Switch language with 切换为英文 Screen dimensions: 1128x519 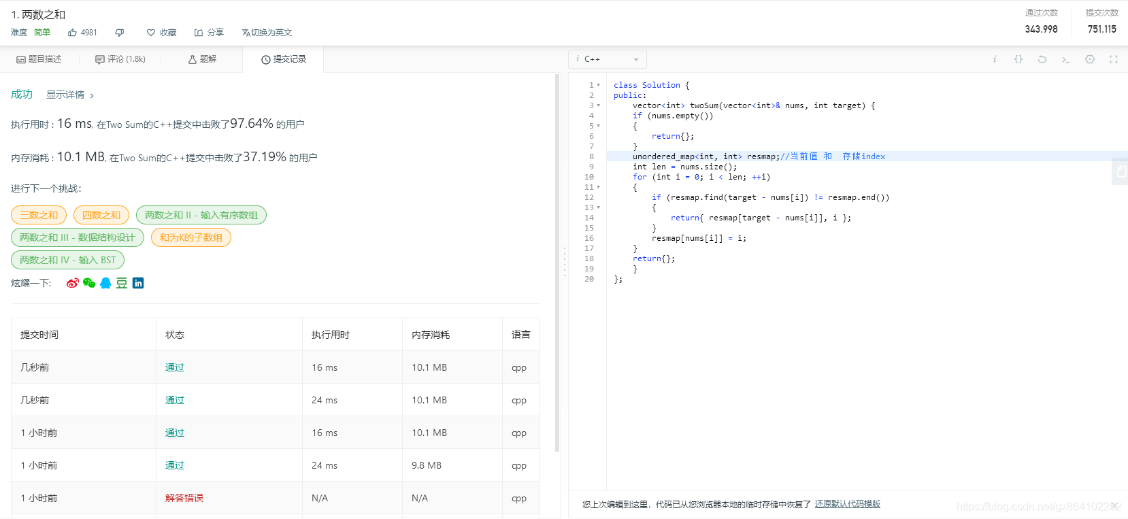267,33
